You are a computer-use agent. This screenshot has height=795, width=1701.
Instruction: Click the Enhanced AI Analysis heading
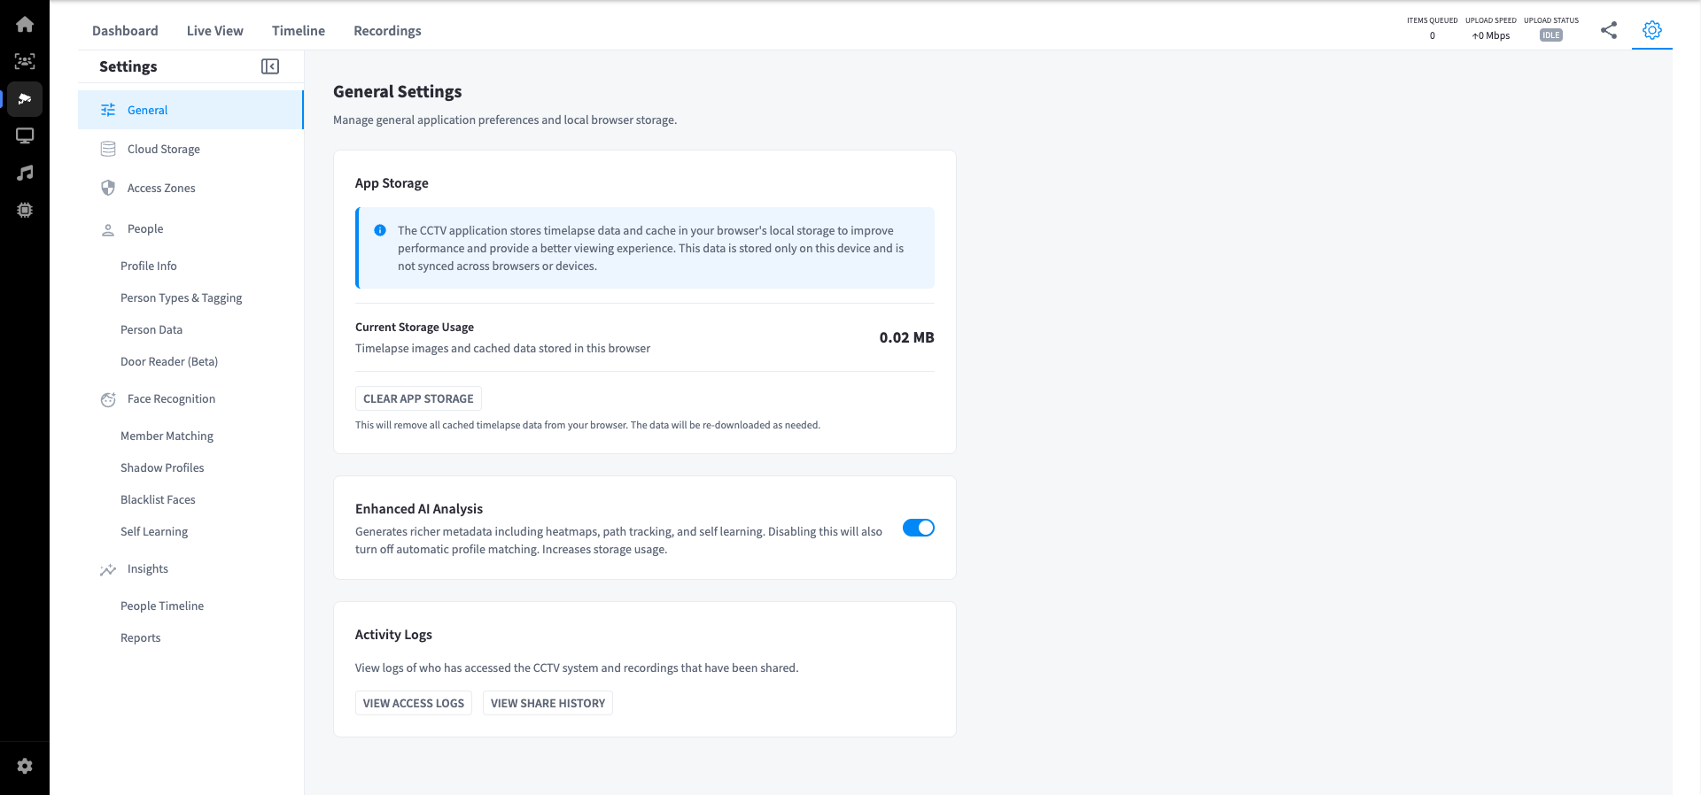[x=419, y=508]
